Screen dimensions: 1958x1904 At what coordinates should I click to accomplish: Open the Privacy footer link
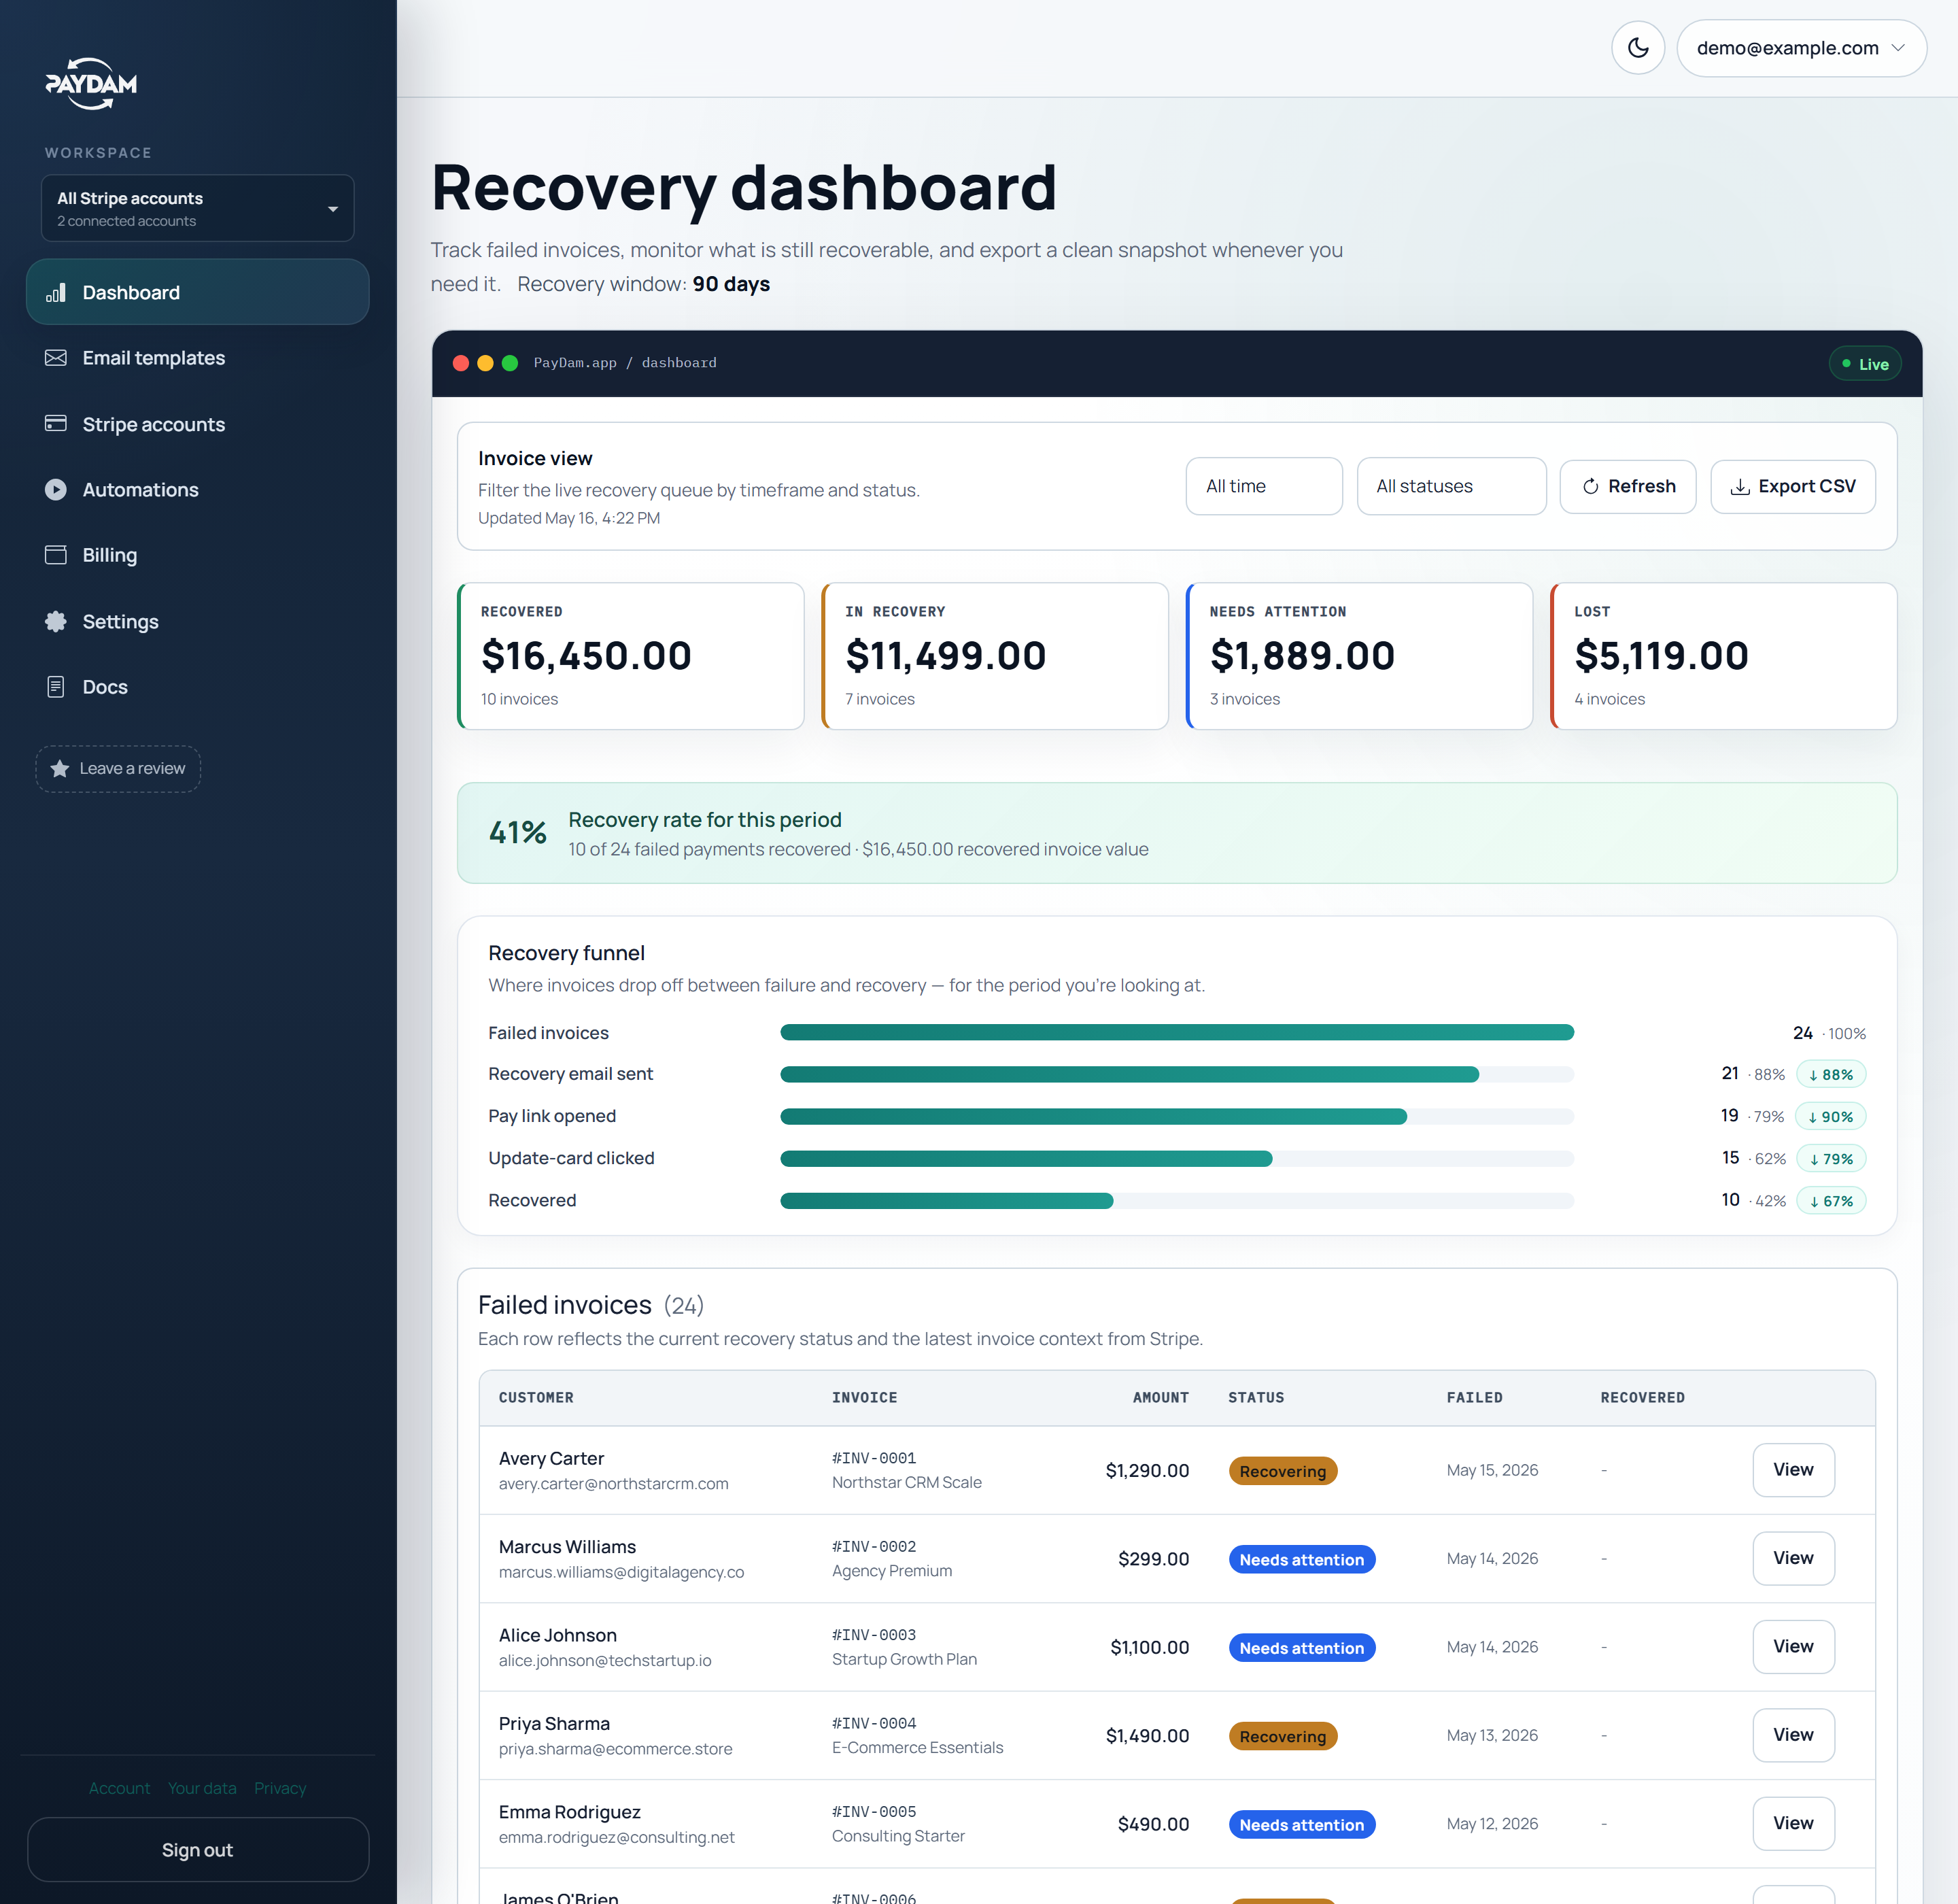pos(280,1788)
